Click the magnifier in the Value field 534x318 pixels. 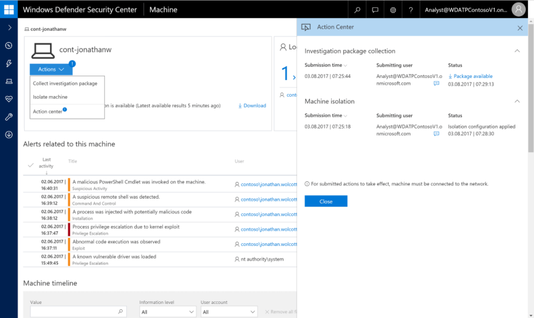coord(120,311)
